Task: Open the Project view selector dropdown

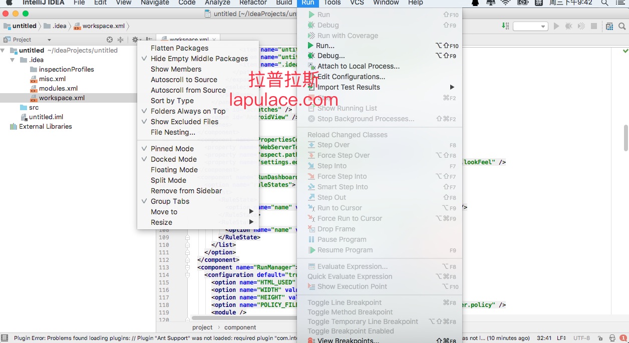Action: [x=27, y=40]
